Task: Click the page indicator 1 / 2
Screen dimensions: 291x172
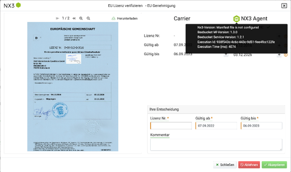Action: click(66, 18)
